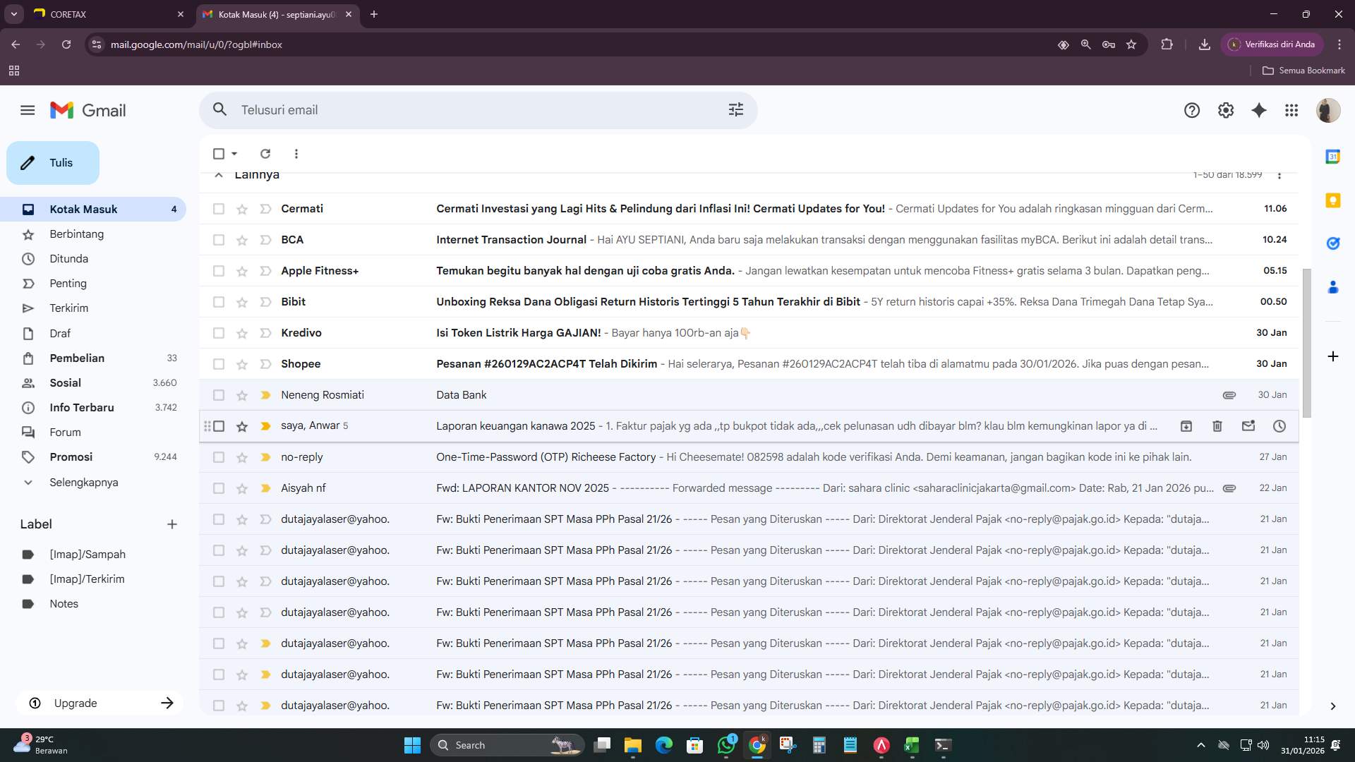1355x762 pixels.
Task: Click Tulis to compose a new email
Action: click(52, 162)
